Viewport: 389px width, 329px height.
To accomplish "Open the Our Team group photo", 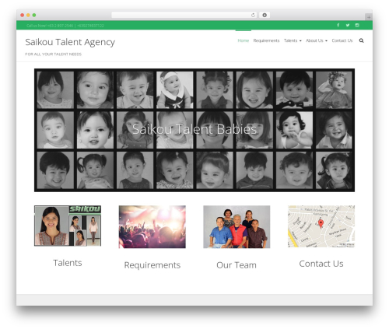I will click(x=237, y=227).
